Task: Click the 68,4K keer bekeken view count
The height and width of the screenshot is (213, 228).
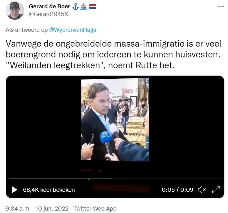Action: pyautogui.click(x=49, y=190)
